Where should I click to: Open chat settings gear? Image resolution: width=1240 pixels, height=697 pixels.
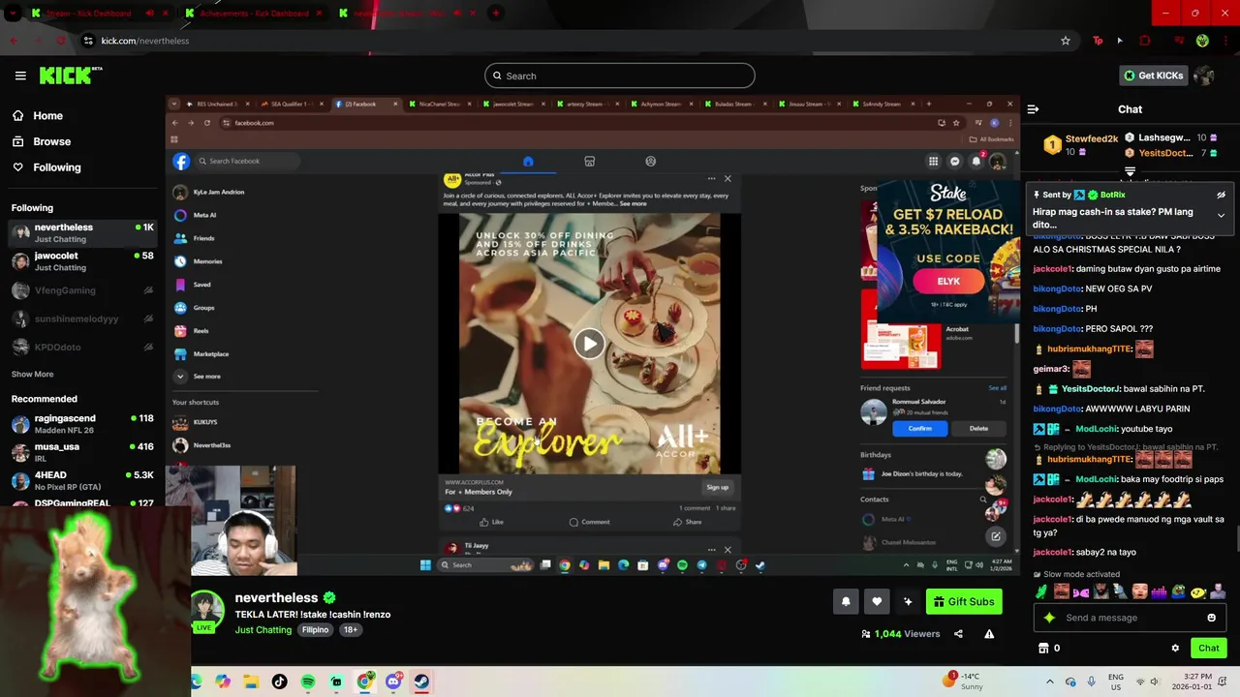pos(1175,649)
